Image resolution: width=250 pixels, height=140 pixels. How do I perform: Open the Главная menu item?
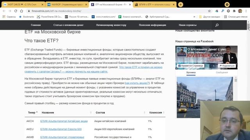pos(36,25)
